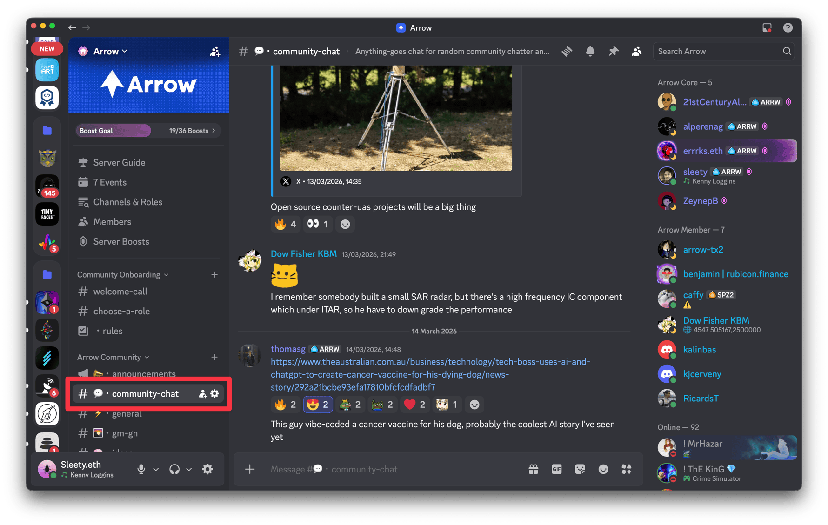Viewport: 828px width, 525px height.
Task: Open microphone input options chevron
Action: tap(156, 469)
